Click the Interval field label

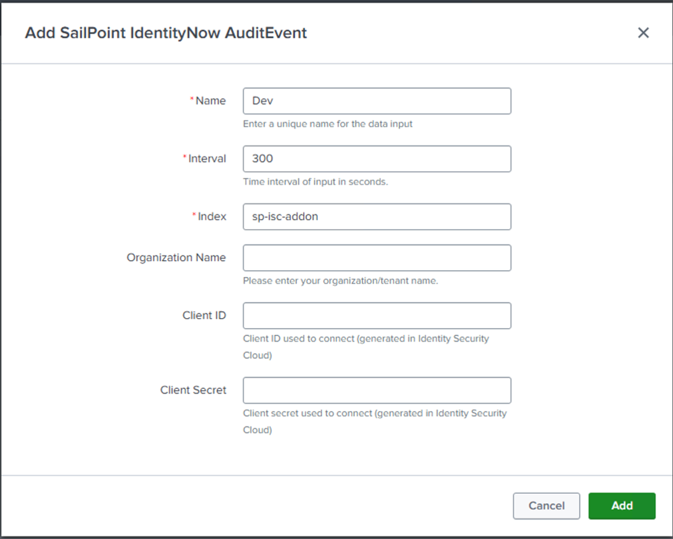[x=207, y=159]
